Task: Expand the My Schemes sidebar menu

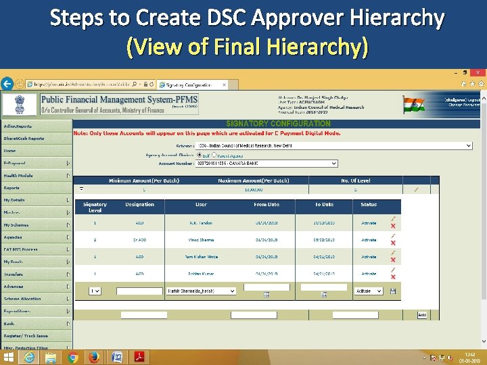Action: coord(37,224)
